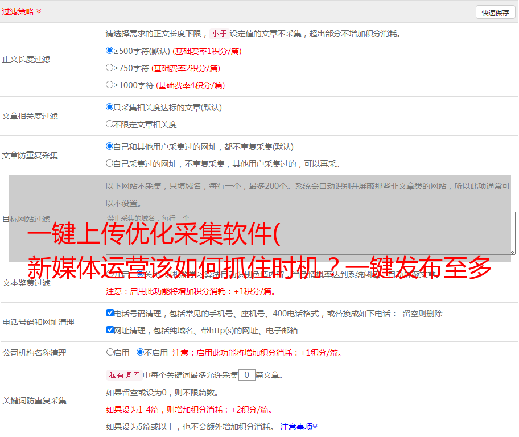Expand the 注意事项 link
This screenshot has height=437, width=519.
pyautogui.click(x=299, y=427)
